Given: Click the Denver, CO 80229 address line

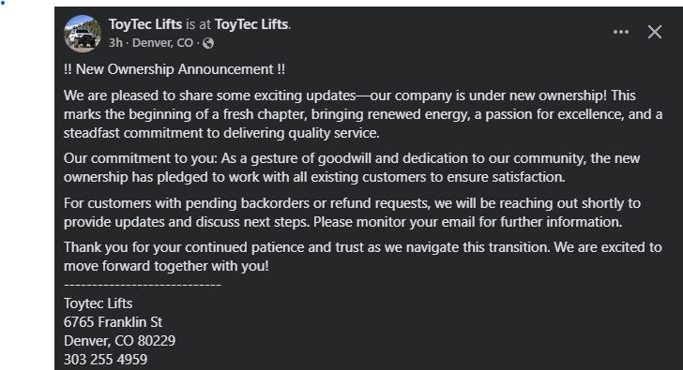Looking at the screenshot, I should [119, 341].
